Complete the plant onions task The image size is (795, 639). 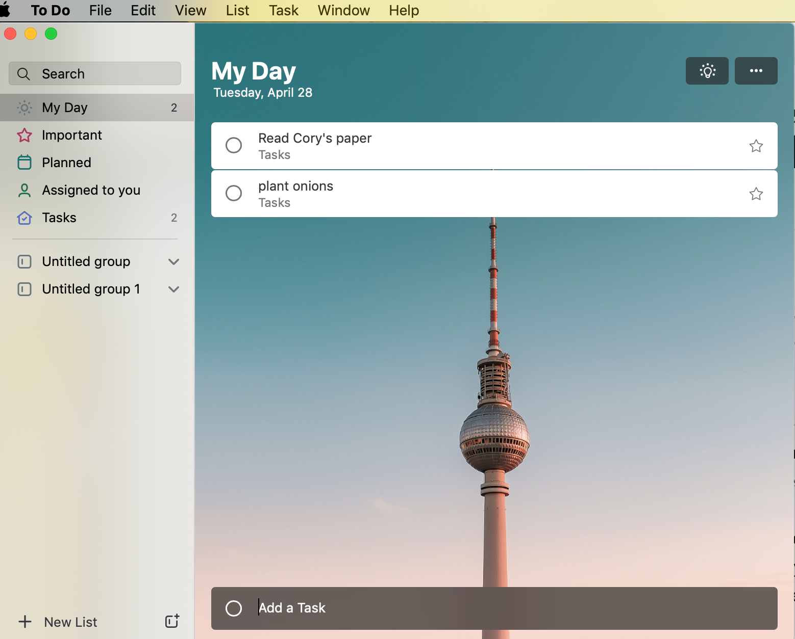click(x=234, y=193)
